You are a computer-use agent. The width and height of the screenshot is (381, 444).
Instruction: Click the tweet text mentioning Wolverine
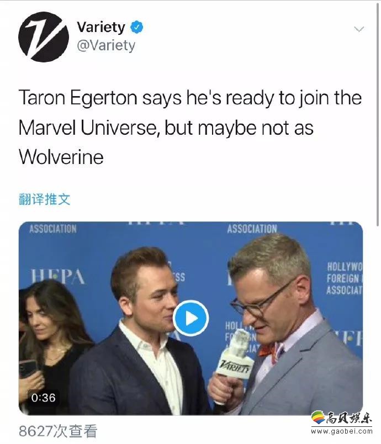[x=190, y=127]
